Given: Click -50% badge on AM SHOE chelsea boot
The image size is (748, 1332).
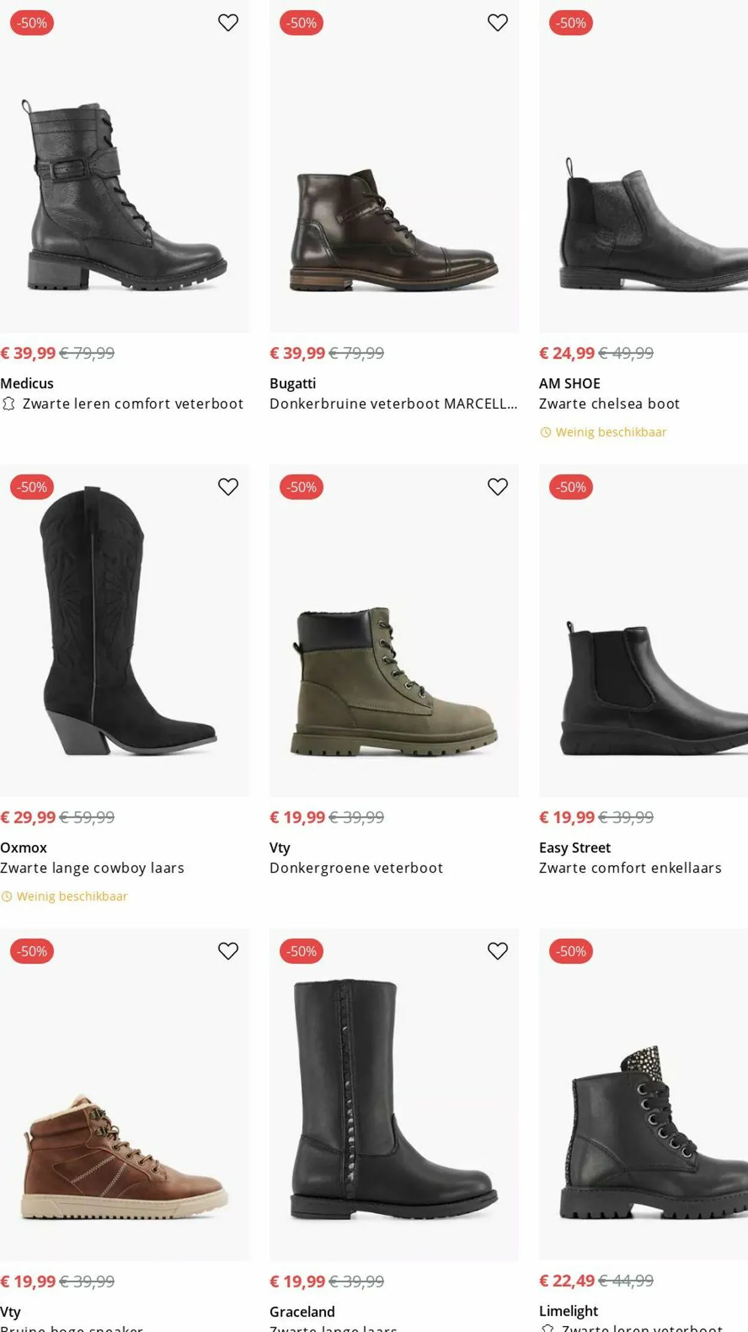Looking at the screenshot, I should 571,23.
